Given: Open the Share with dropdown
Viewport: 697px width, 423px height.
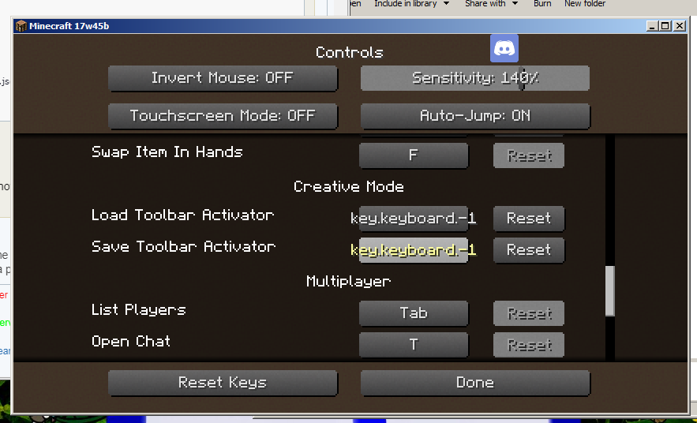Looking at the screenshot, I should pos(491,4).
